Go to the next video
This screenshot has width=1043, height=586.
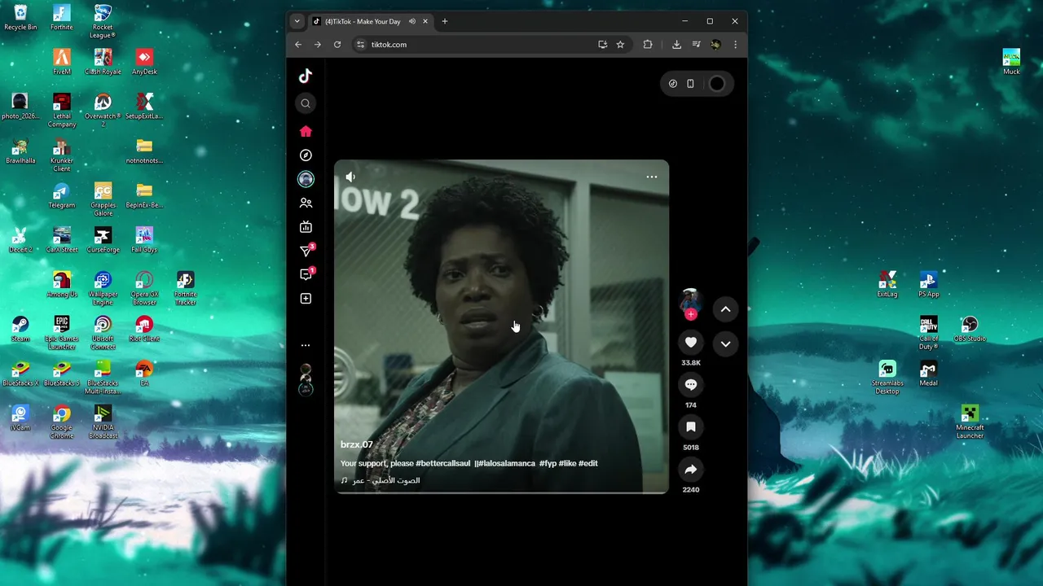(725, 343)
